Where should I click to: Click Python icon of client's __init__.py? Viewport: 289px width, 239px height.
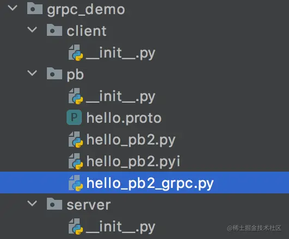point(76,53)
